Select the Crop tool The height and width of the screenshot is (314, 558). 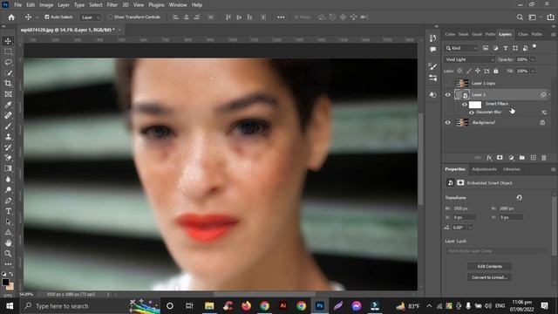point(8,84)
